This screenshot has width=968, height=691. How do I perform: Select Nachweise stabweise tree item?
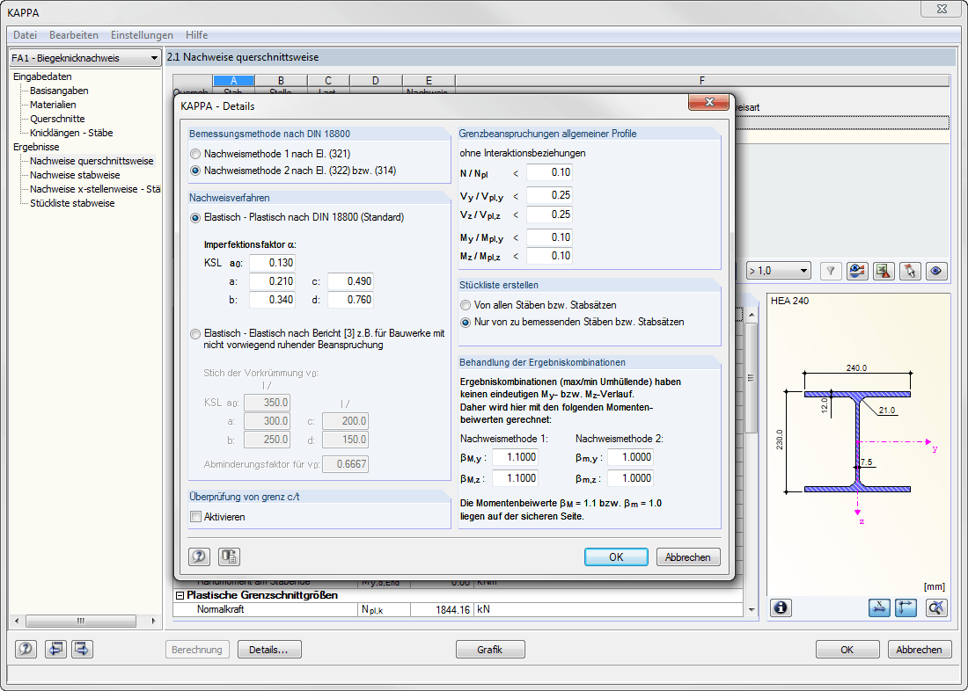pos(75,175)
